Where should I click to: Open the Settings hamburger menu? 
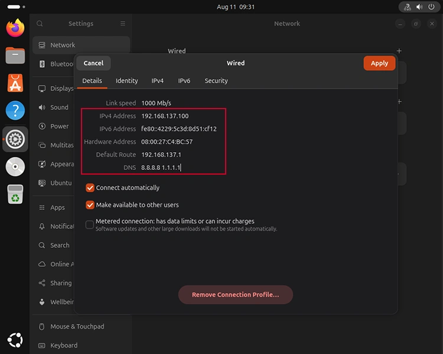click(x=123, y=24)
